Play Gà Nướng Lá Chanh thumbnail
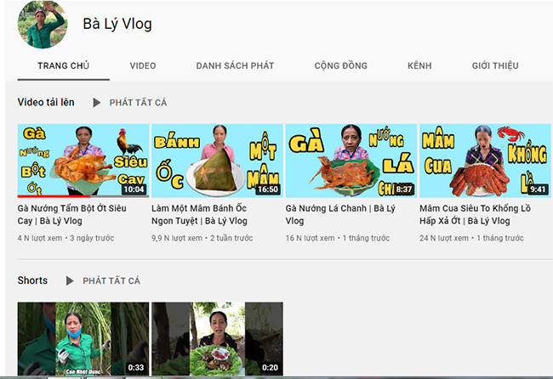The height and width of the screenshot is (379, 553). [x=351, y=161]
